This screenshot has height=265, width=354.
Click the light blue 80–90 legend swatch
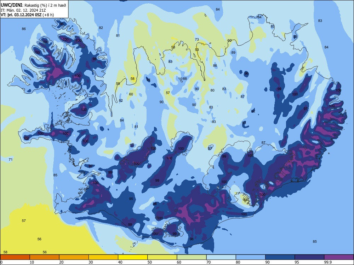[x=251, y=257]
